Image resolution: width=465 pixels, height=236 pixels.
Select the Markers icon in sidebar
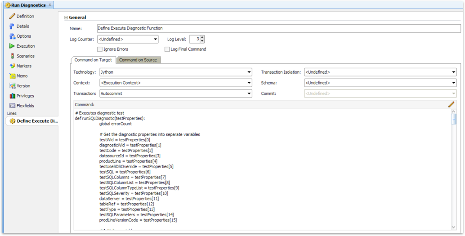click(x=12, y=66)
